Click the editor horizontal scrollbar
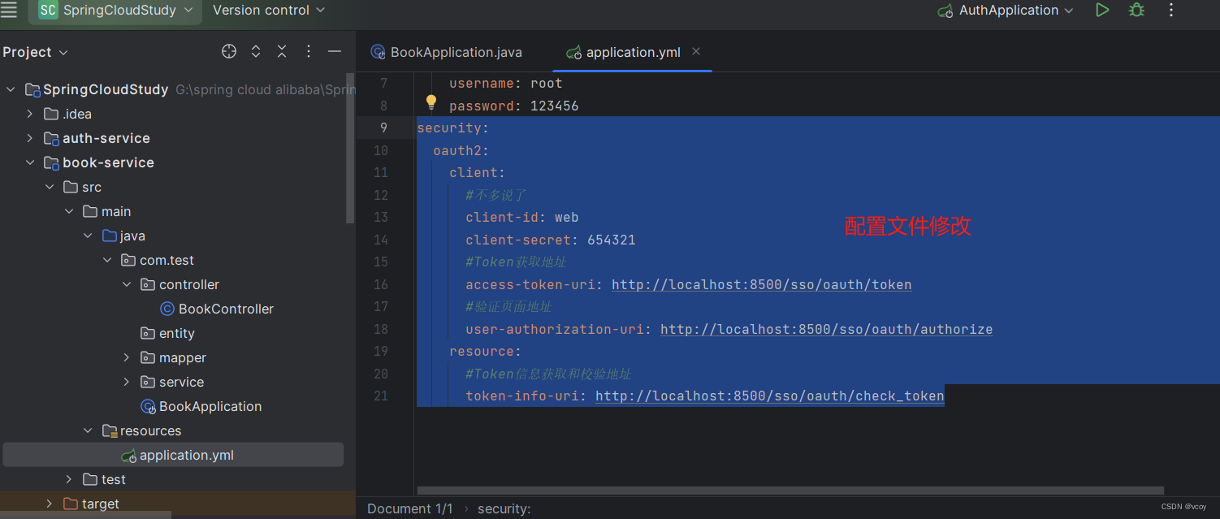Screen dimensions: 1220x519 pyautogui.click(x=790, y=491)
